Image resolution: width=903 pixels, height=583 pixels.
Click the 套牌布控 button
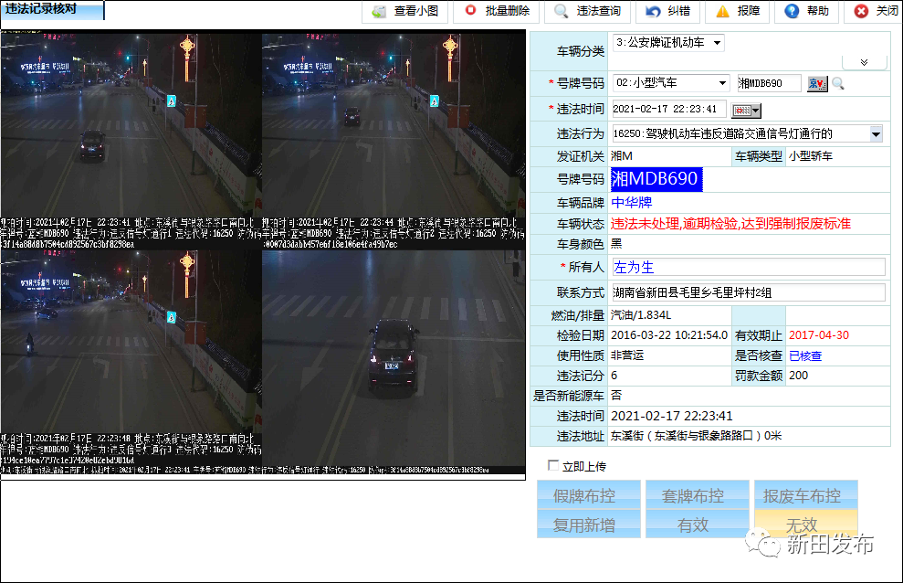(x=697, y=495)
